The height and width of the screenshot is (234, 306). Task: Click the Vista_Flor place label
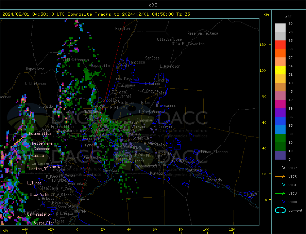click(x=44, y=223)
